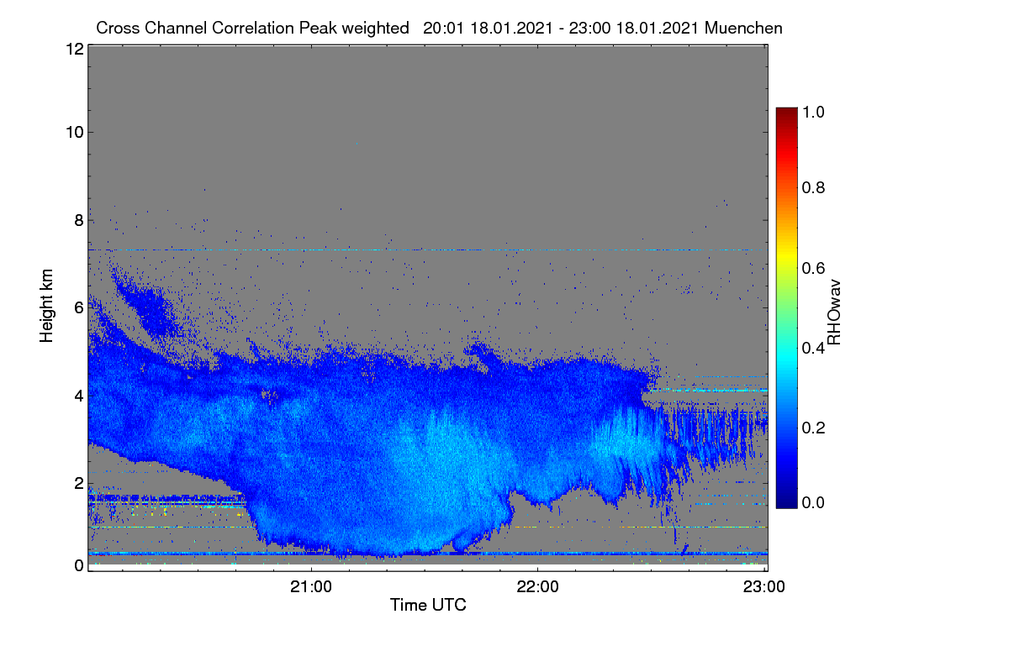Click the '2' height axis tick label
The width and height of the screenshot is (1009, 672).
point(78,483)
